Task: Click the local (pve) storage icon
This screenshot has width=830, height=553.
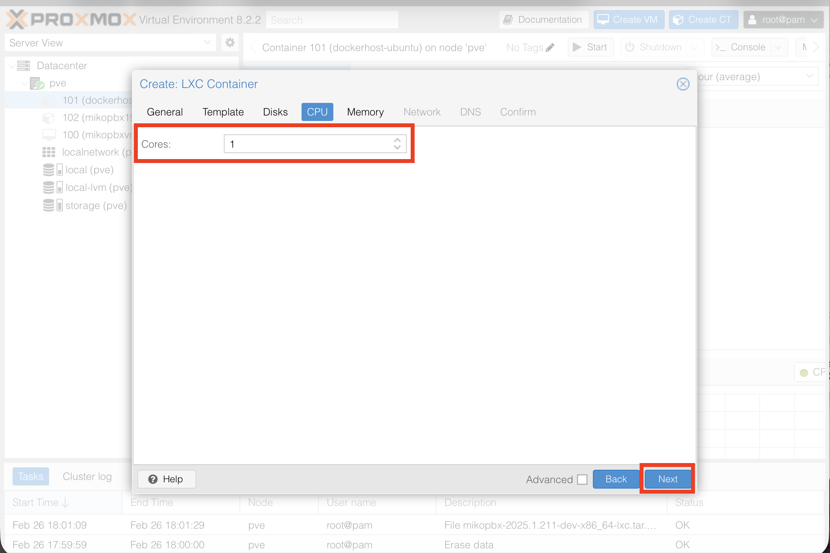Action: [49, 170]
